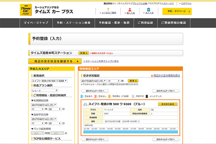Open the 予約・ステーション検索 menu tab

pos(73,23)
